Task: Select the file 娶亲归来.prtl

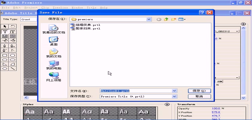Action: click(86, 28)
